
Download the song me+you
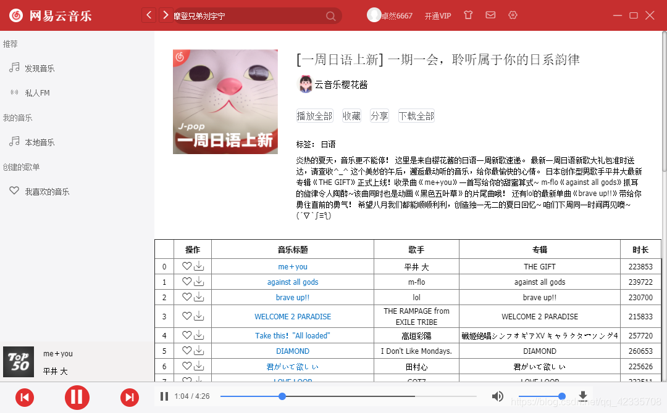(x=199, y=266)
